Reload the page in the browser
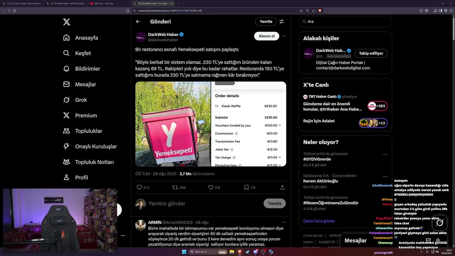The image size is (455, 256). 15,11
